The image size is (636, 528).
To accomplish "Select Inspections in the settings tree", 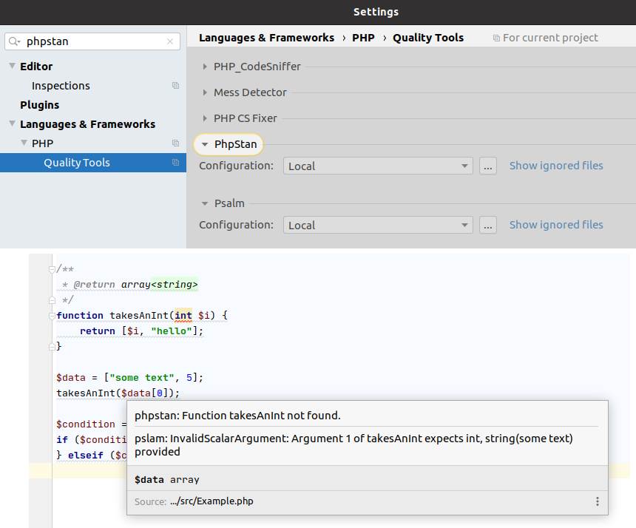I will (x=61, y=86).
